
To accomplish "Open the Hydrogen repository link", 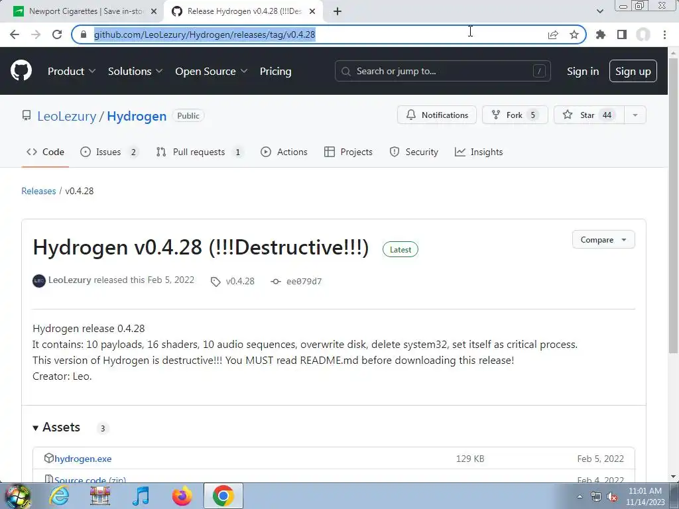I will [137, 116].
